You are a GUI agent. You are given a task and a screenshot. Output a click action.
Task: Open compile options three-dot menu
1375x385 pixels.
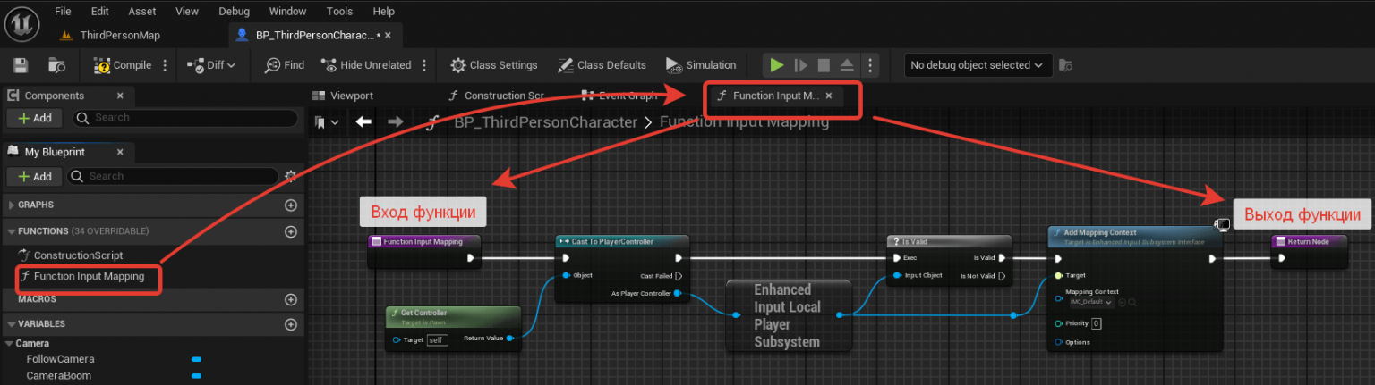[165, 65]
